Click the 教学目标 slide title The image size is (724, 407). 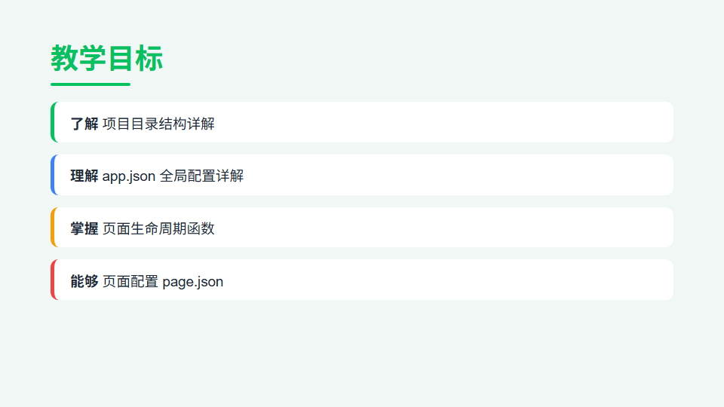(x=106, y=59)
